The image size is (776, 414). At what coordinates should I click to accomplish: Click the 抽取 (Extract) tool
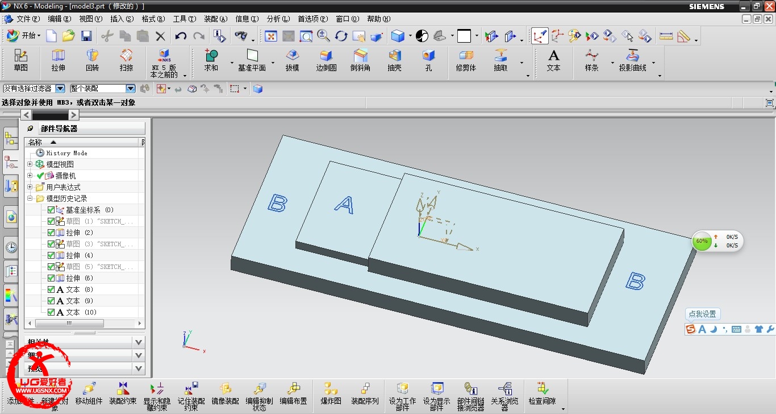(x=500, y=61)
